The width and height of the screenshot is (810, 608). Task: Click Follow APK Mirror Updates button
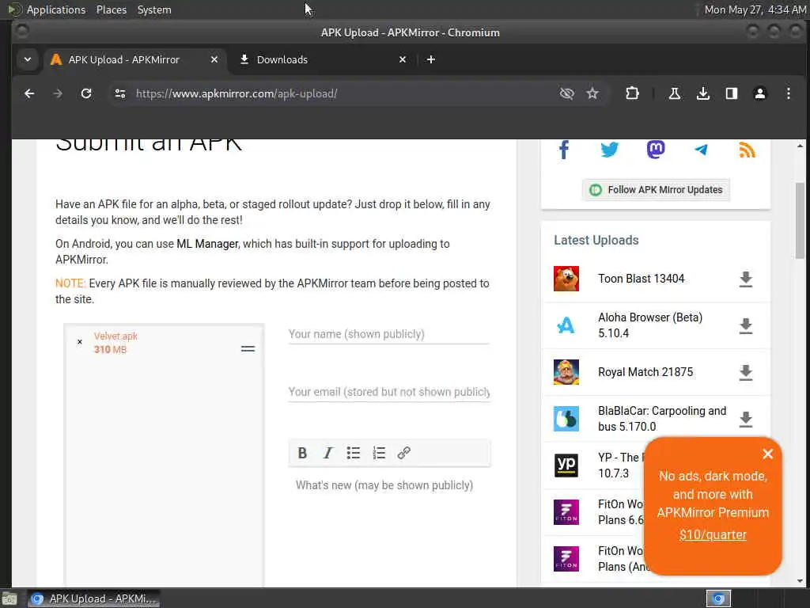(656, 190)
